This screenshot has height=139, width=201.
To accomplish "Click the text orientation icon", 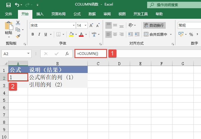I will pos(132,26).
